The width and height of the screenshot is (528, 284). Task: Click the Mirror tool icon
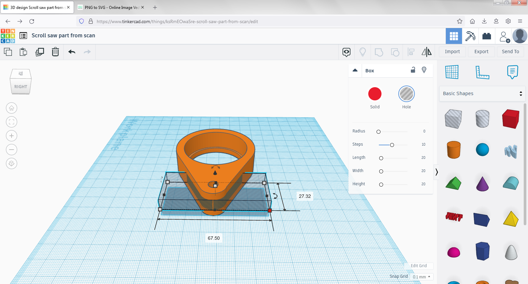point(426,52)
